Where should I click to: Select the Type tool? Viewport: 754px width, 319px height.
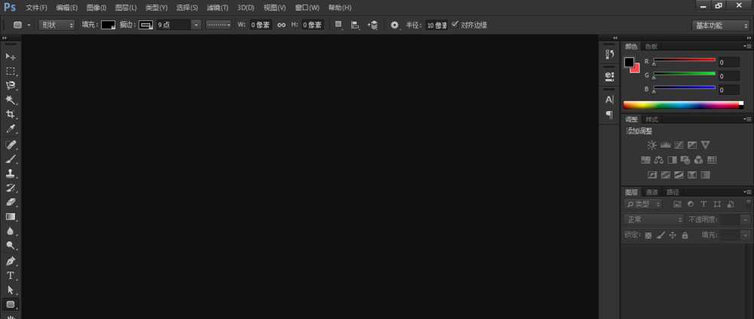pyautogui.click(x=11, y=275)
